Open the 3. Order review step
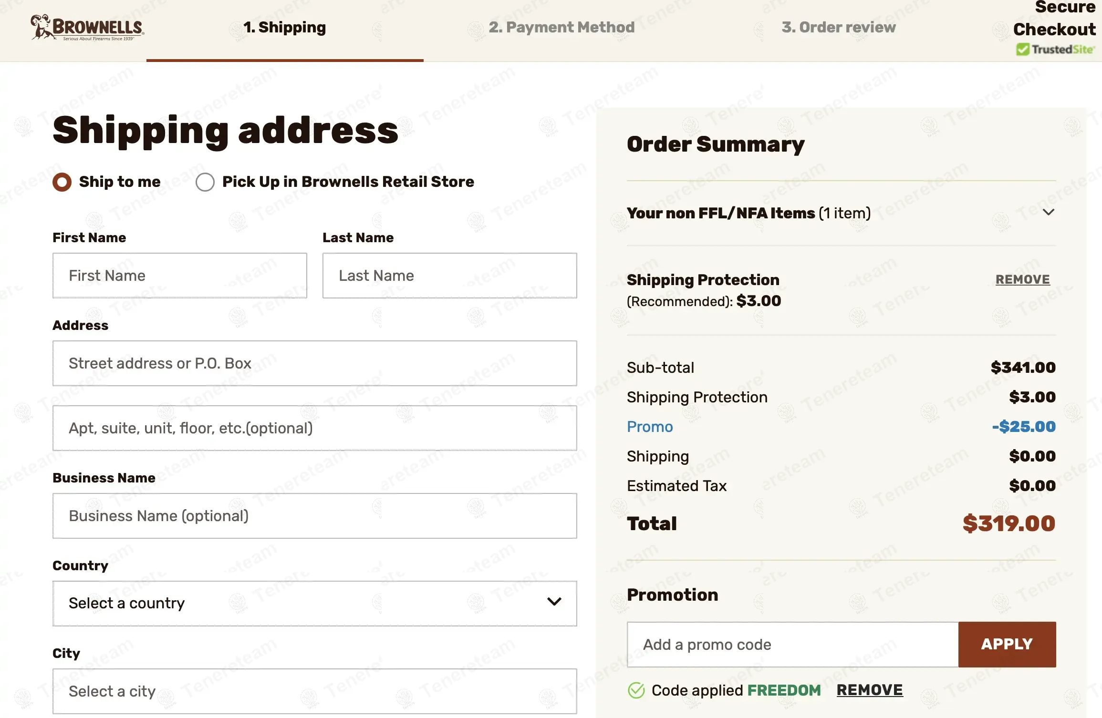 (838, 28)
